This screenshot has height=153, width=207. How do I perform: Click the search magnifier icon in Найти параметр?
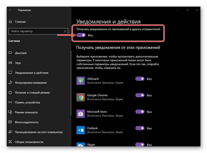(65, 31)
